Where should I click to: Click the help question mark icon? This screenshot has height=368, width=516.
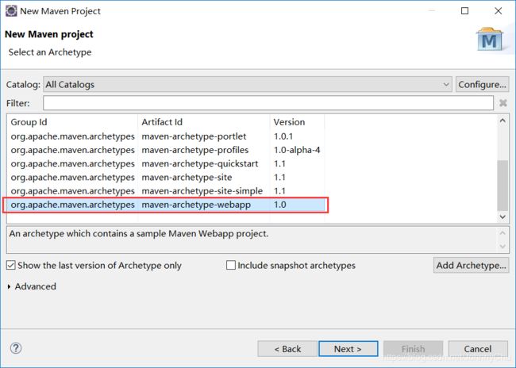coord(16,348)
